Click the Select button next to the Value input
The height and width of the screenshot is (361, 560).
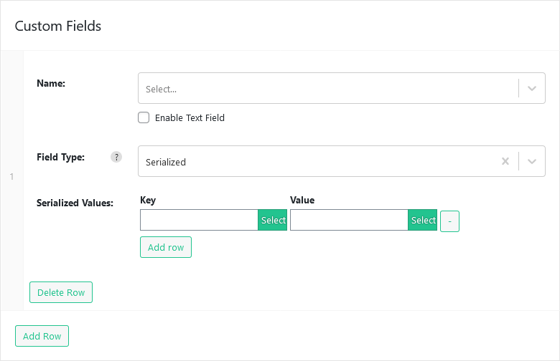[422, 220]
